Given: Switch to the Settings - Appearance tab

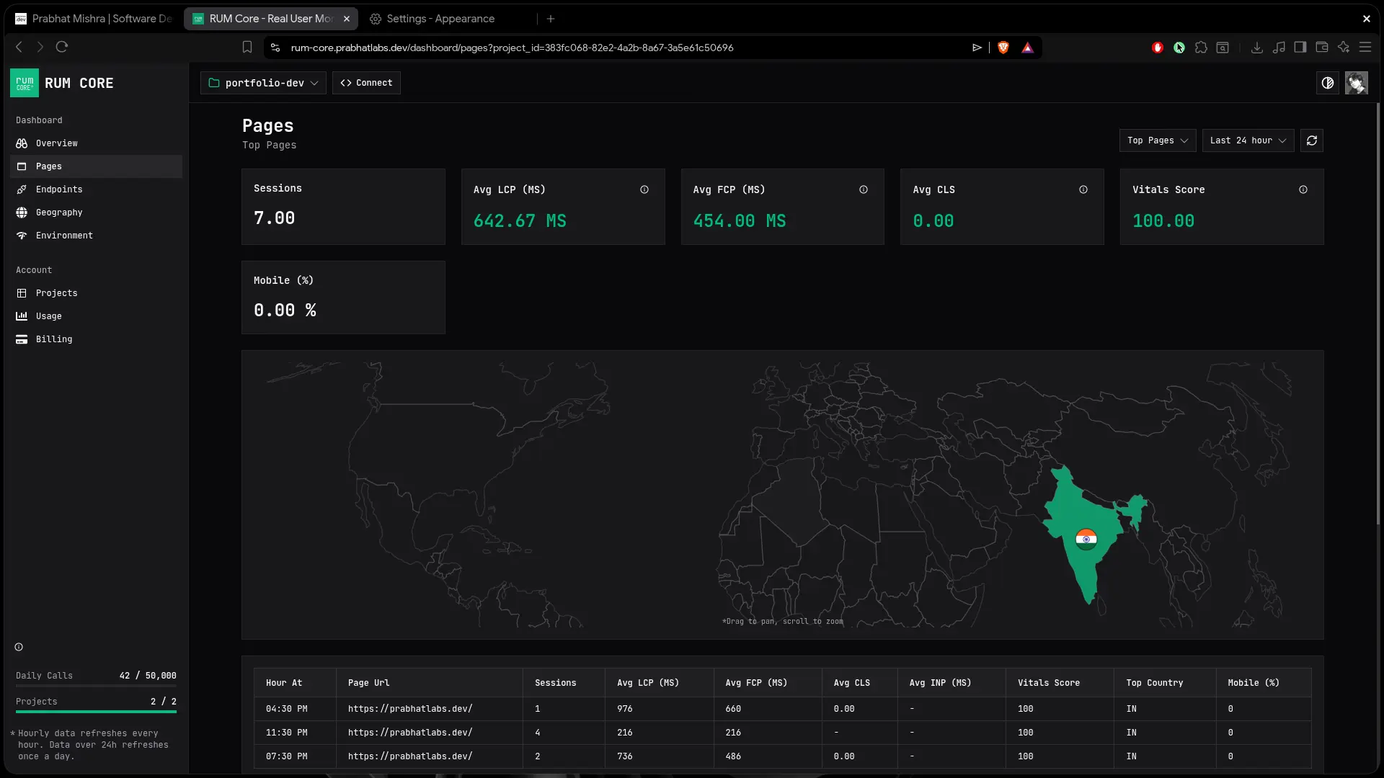Looking at the screenshot, I should tap(440, 19).
